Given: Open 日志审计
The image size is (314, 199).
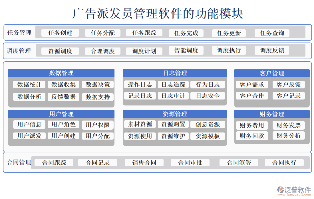Looking at the screenshot, I should 174,96.
